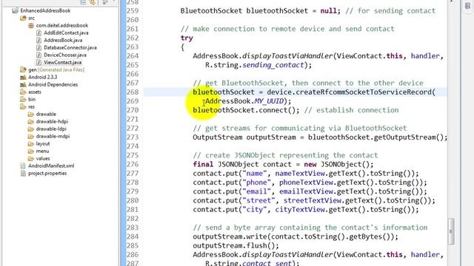The width and height of the screenshot is (474, 266).
Task: Open AndroidManifest.xml
Action: [51, 166]
